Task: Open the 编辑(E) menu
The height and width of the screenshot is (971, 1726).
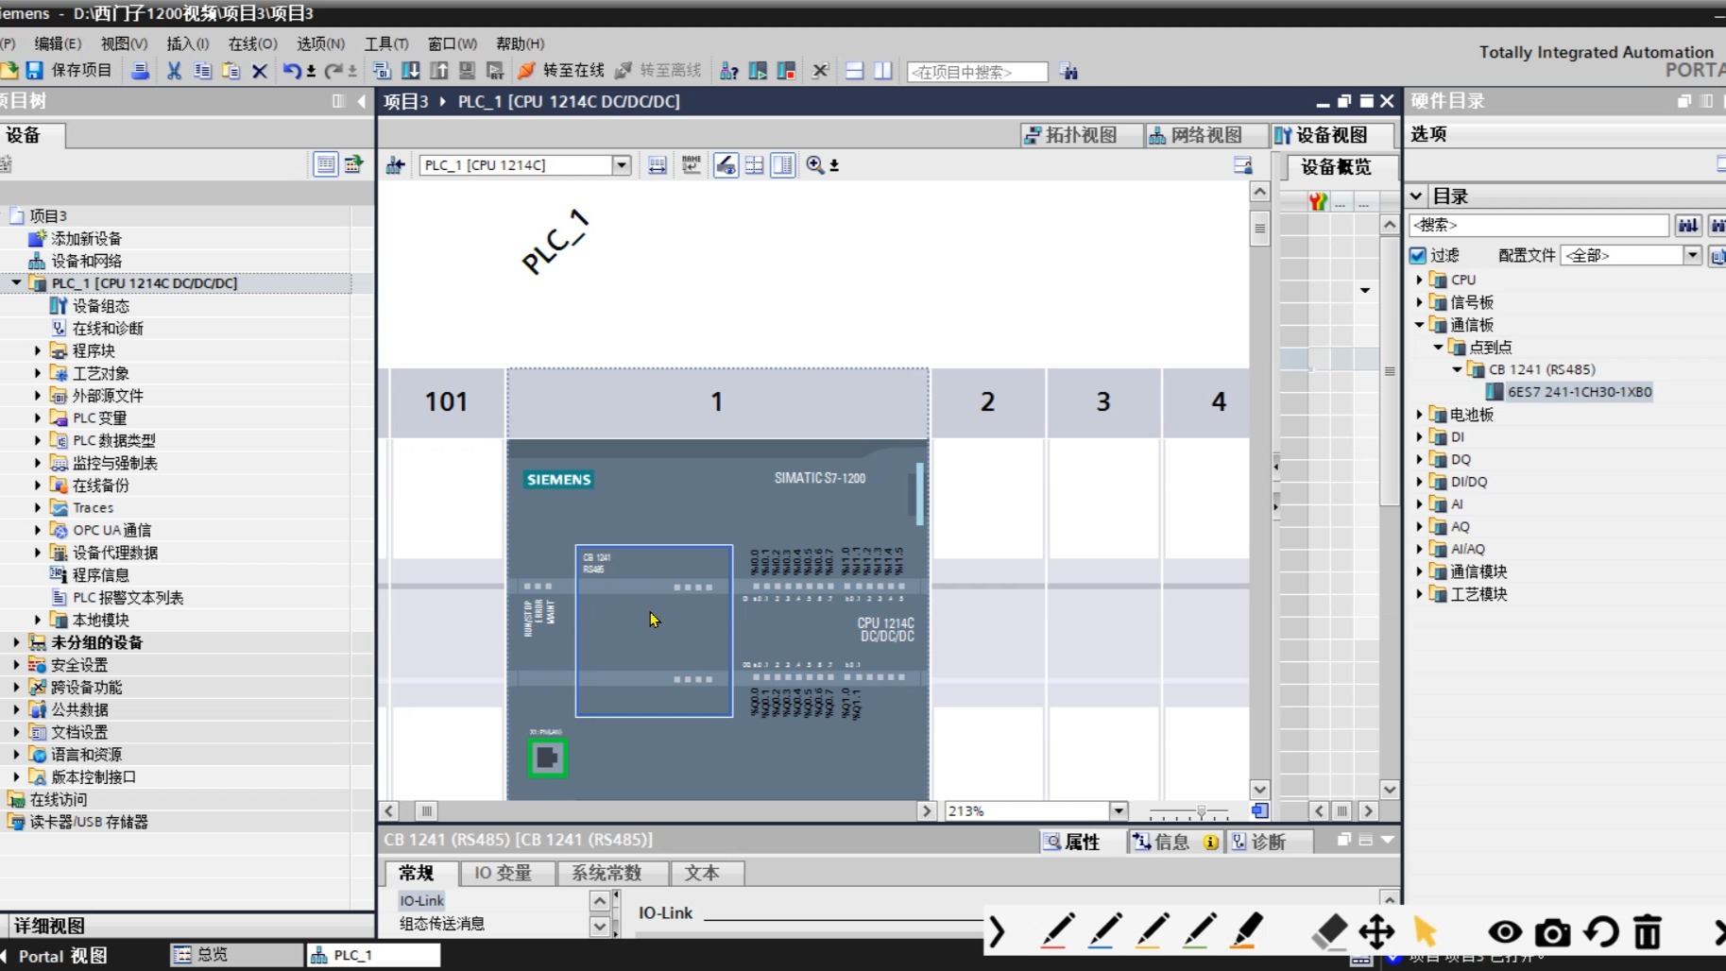Action: [58, 43]
